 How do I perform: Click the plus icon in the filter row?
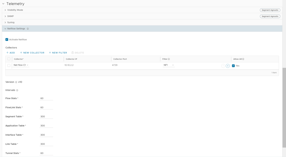(x=228, y=66)
